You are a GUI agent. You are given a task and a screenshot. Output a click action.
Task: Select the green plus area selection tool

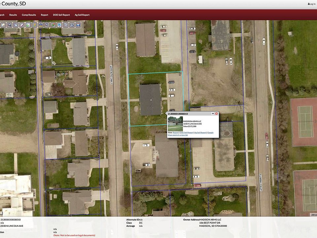pos(28,25)
